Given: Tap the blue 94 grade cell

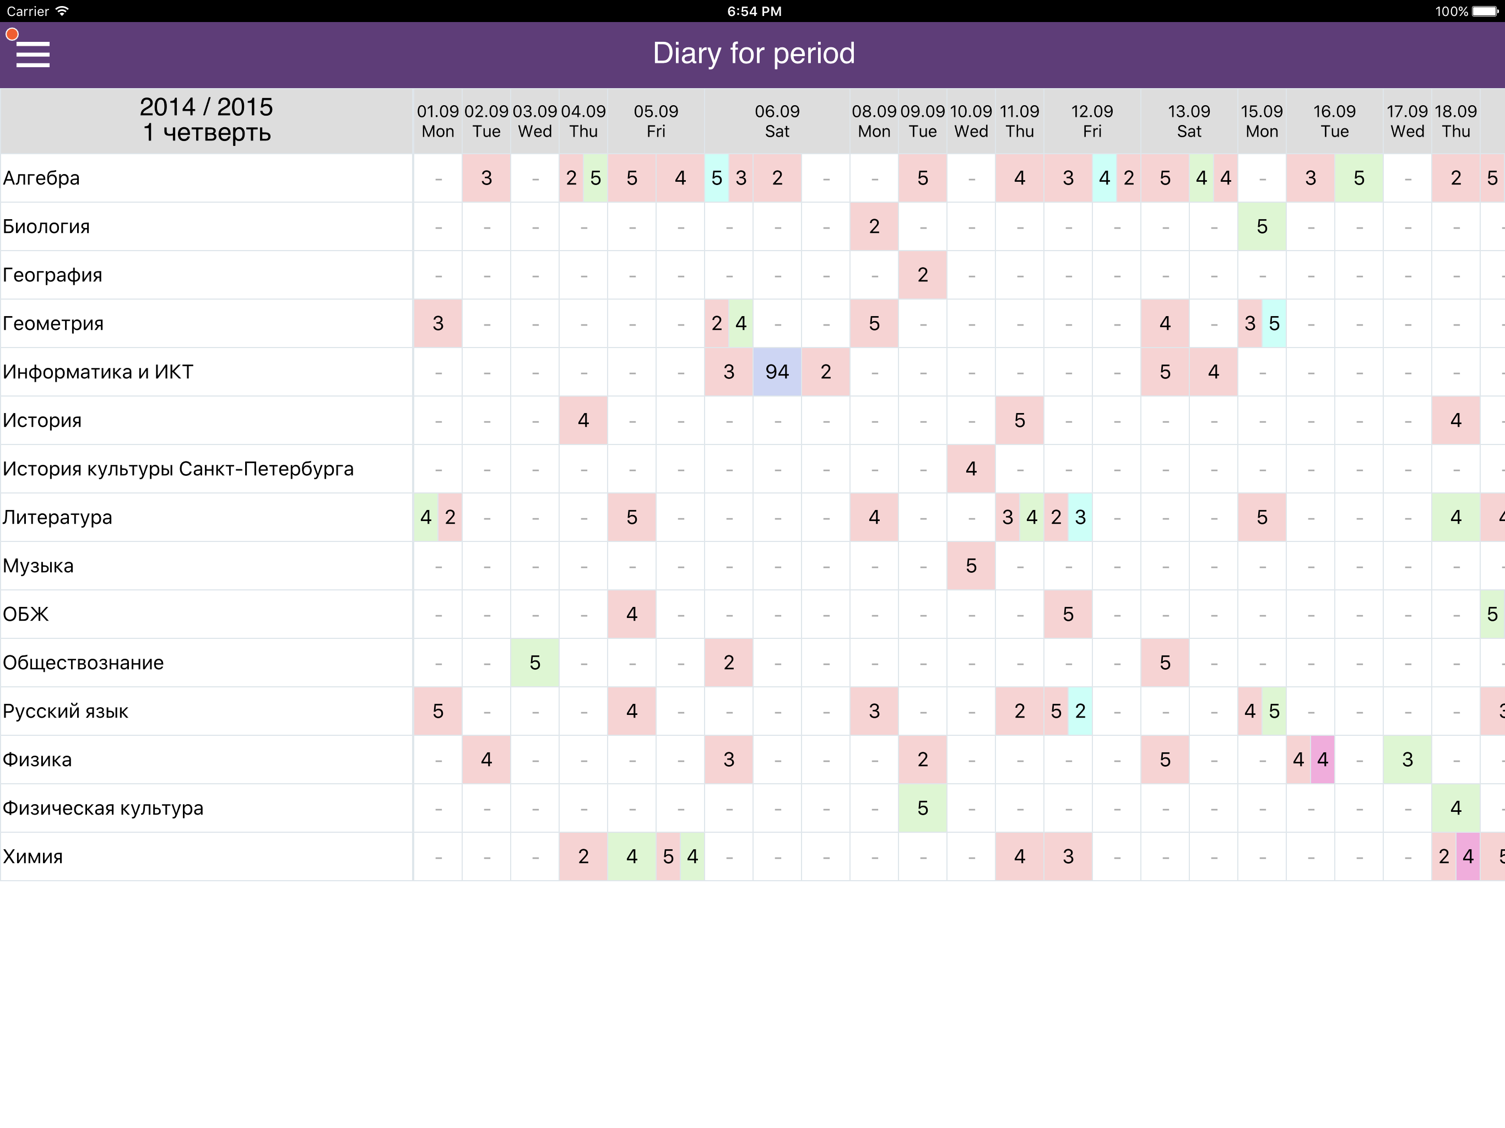Looking at the screenshot, I should pyautogui.click(x=776, y=372).
